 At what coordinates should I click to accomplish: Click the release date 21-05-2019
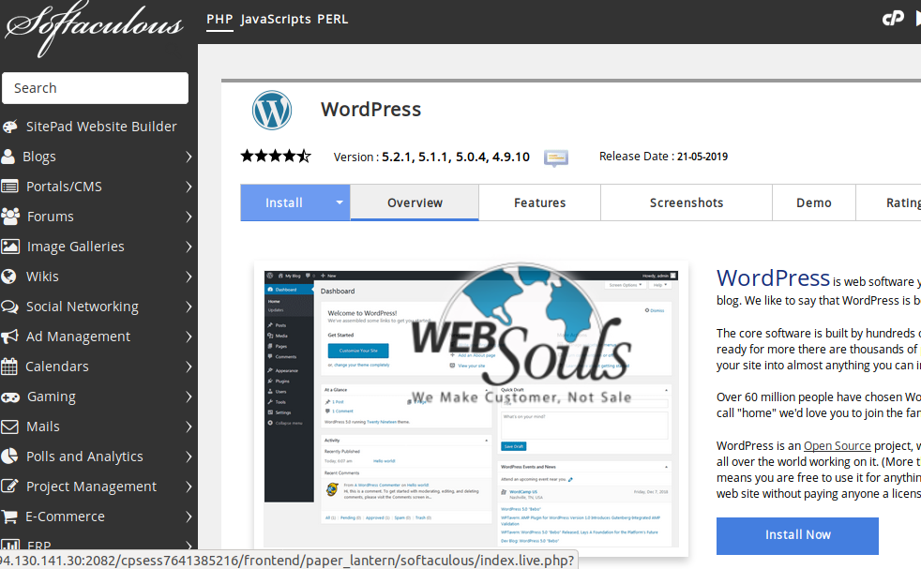[x=702, y=157]
